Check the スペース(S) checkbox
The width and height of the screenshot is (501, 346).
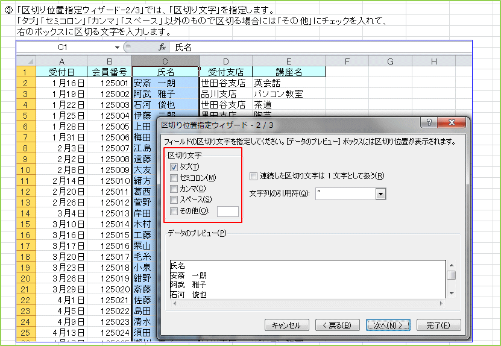pyautogui.click(x=174, y=200)
